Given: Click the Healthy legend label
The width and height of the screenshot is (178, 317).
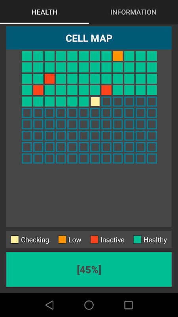Looking at the screenshot, I should click(155, 240).
